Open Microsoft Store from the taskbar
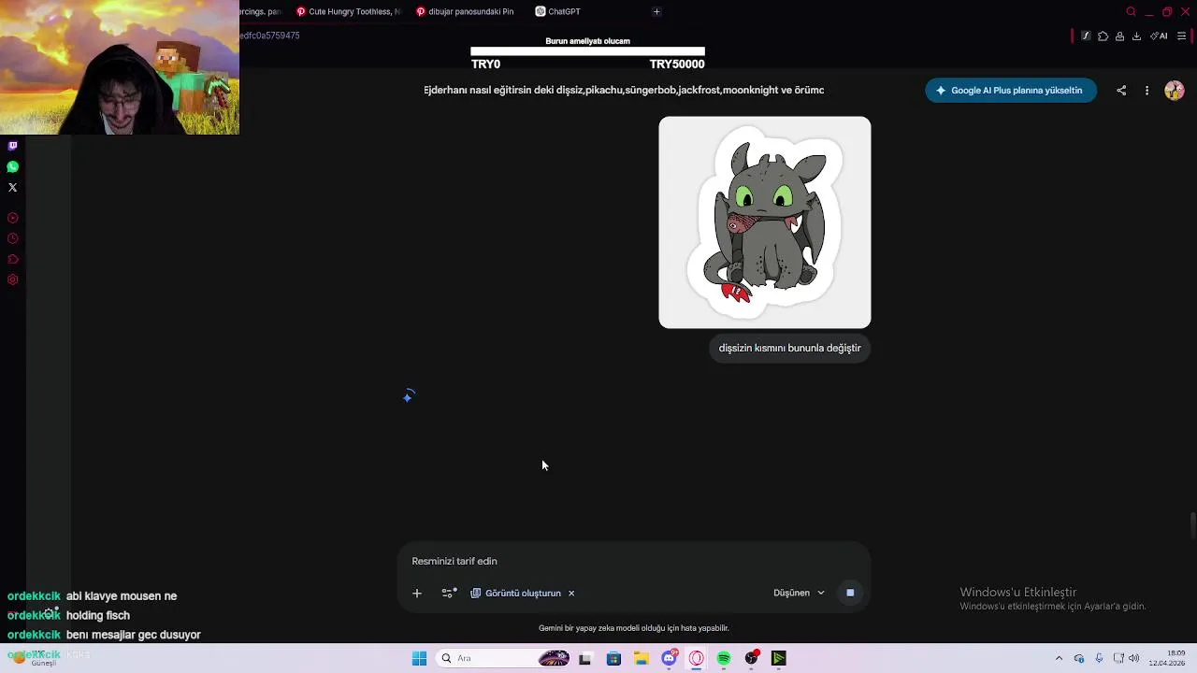The image size is (1197, 673). tap(613, 658)
